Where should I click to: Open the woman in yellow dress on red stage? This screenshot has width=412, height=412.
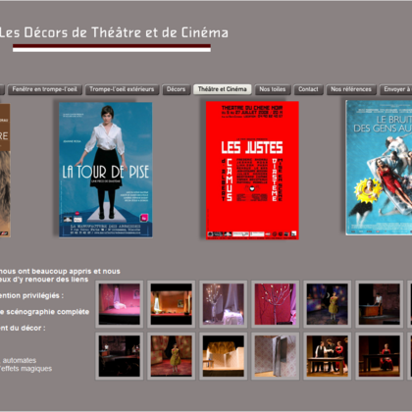[172, 356]
